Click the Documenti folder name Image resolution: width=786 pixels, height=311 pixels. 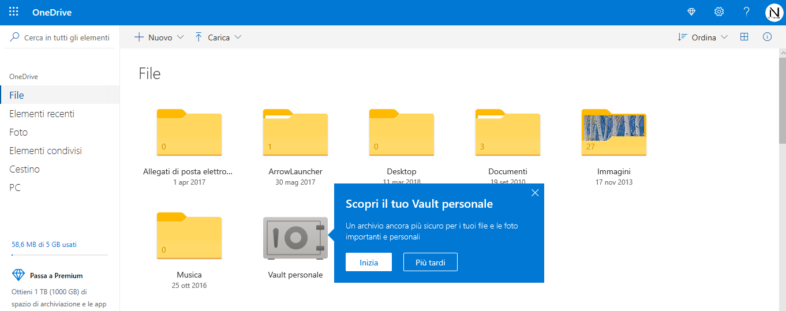click(x=508, y=171)
